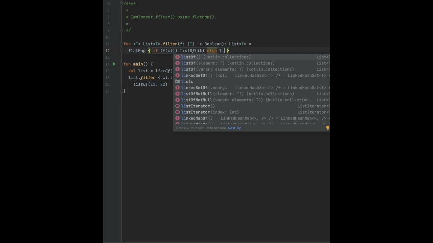Pick listOfNotNull(element: T?) suggestion
The width and height of the screenshot is (433, 243).
251,94
